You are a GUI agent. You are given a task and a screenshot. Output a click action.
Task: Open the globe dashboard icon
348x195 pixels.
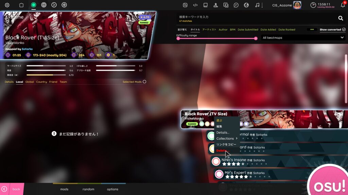[246, 5]
